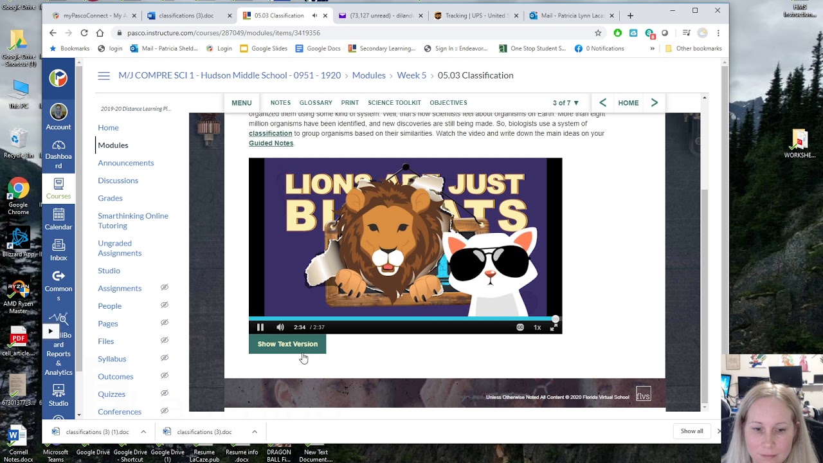The width and height of the screenshot is (823, 463).
Task: Open the classification glossary link
Action: tap(270, 133)
